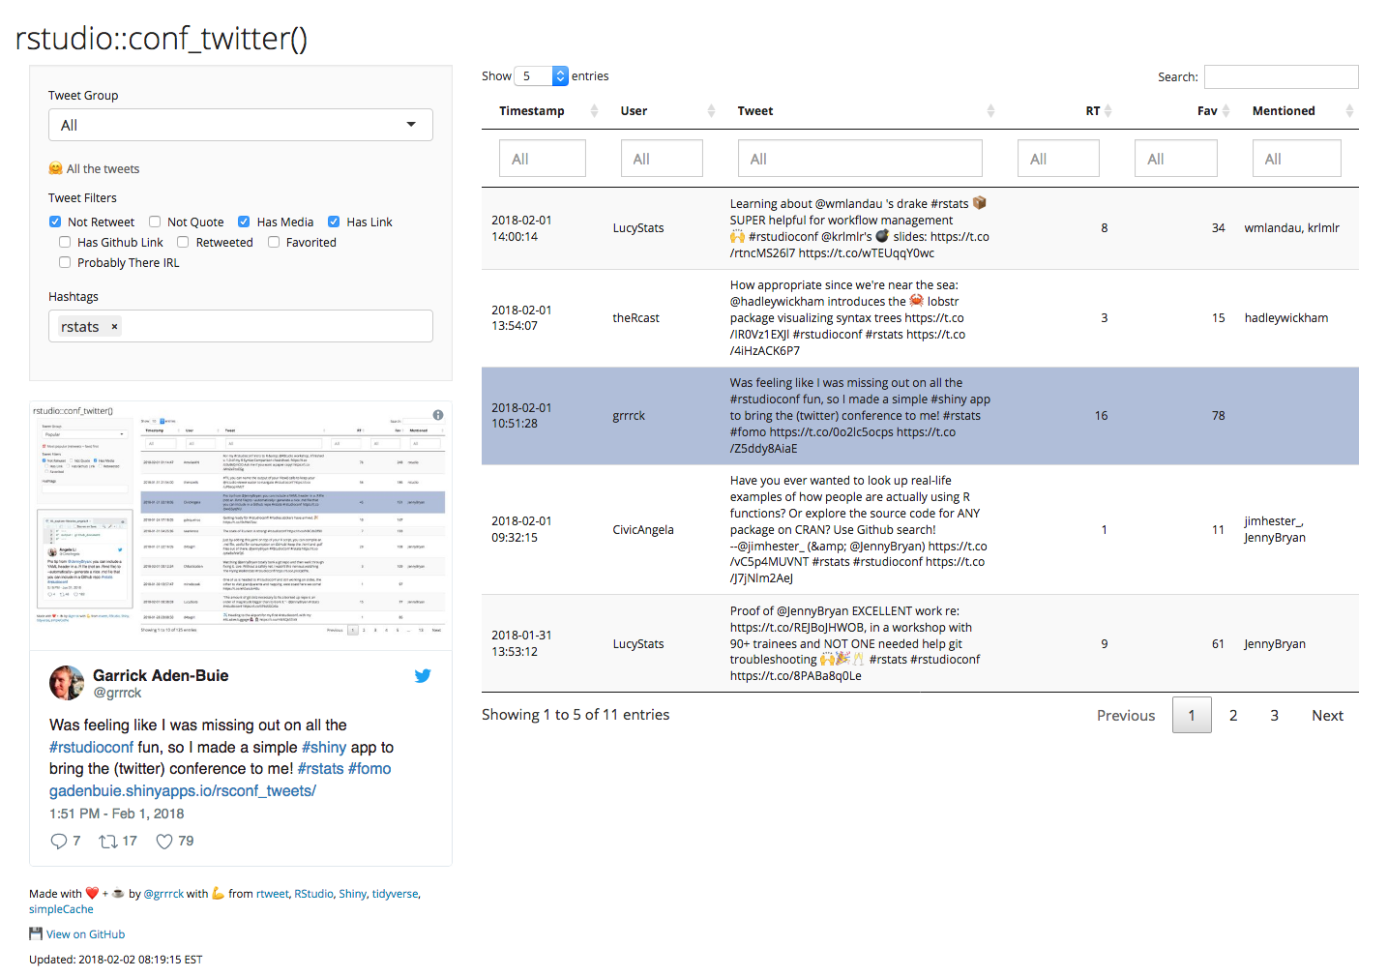This screenshot has width=1388, height=977.
Task: Remove the rstats hashtag tag with ×
Action: [x=114, y=327]
